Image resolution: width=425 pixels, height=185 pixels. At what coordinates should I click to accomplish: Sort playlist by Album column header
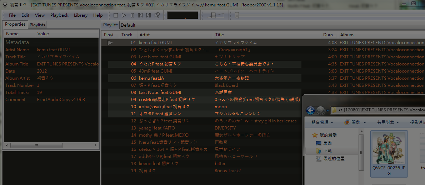pos(381,35)
